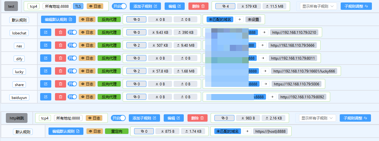Viewport: 379px width, 141px height.
Task: Edit the dify sub-rule
Action: point(46,58)
